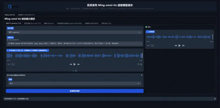The width and height of the screenshot is (220, 108).
Task: Mute the generated result audio volume
Action: click(x=148, y=45)
